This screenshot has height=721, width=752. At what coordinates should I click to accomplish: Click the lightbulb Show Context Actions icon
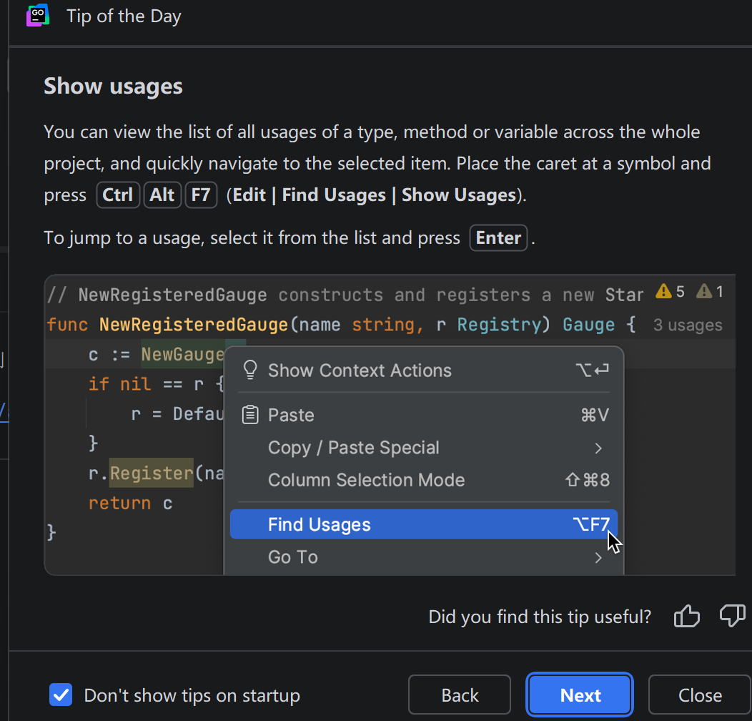[x=250, y=370]
